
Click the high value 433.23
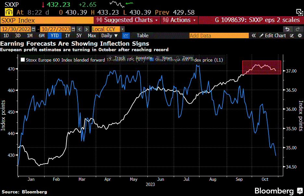(x=108, y=13)
